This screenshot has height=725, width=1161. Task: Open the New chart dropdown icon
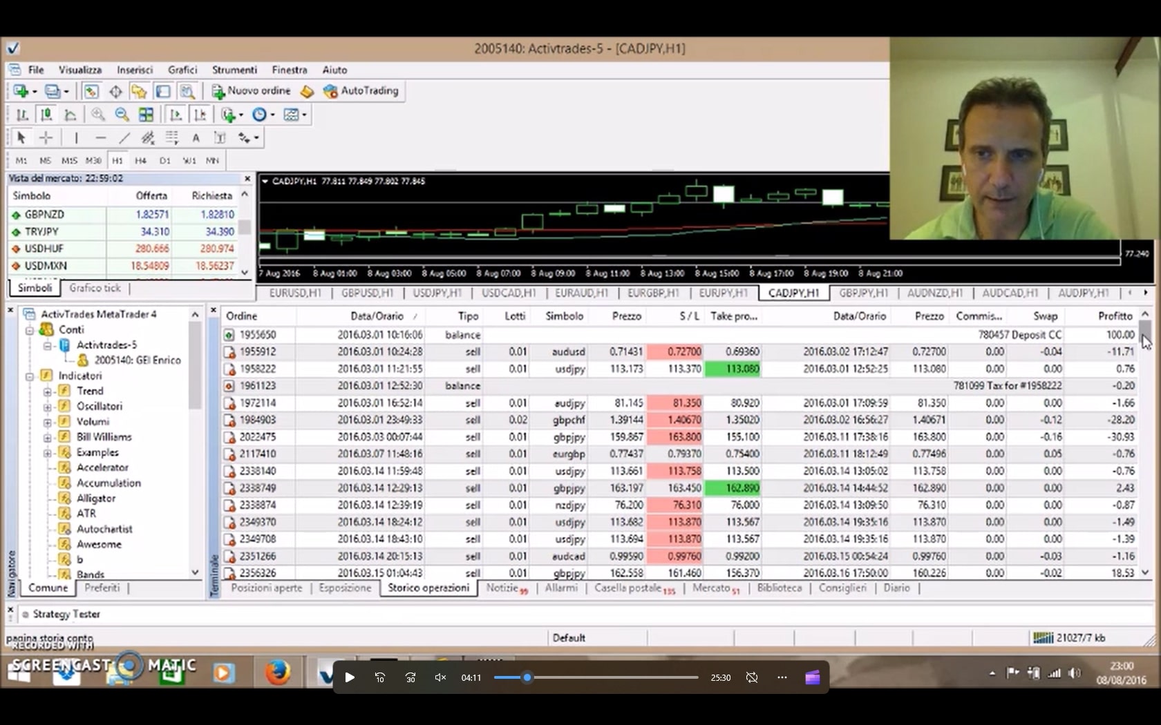pos(24,91)
